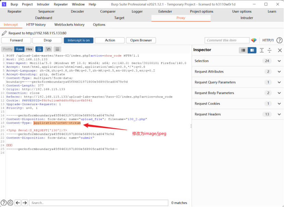Screen dimensions: 284x207
Task: Switch to the HTTP history tab
Action: (36, 25)
